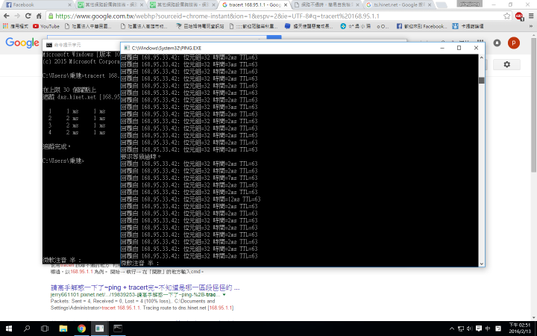Screen dimensions: 537x336
Task: Click the Command Prompt window title icon
Action: tap(49, 45)
